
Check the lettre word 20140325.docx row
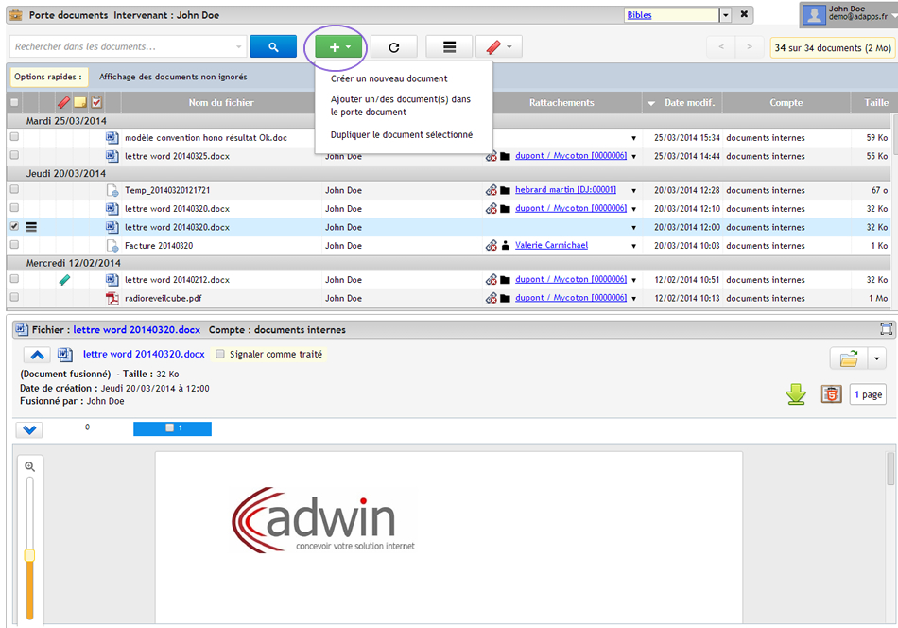click(14, 155)
